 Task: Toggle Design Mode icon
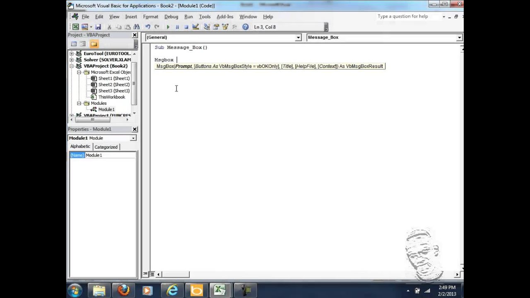tap(195, 27)
